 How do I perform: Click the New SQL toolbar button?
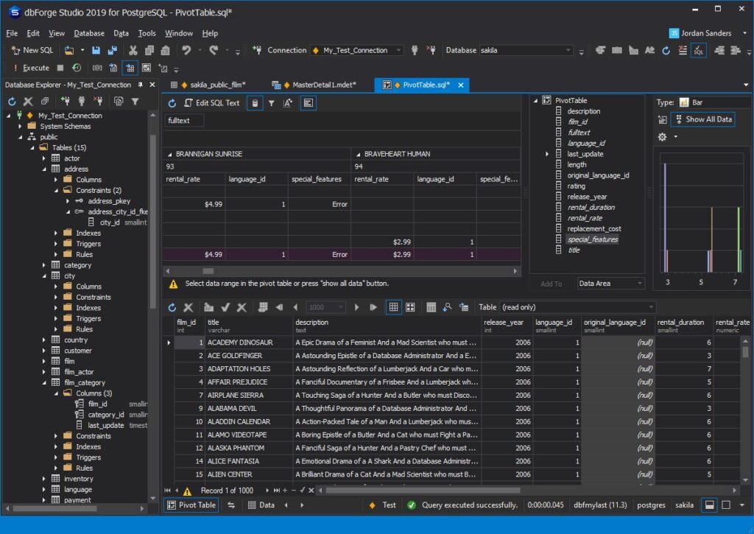pyautogui.click(x=33, y=51)
